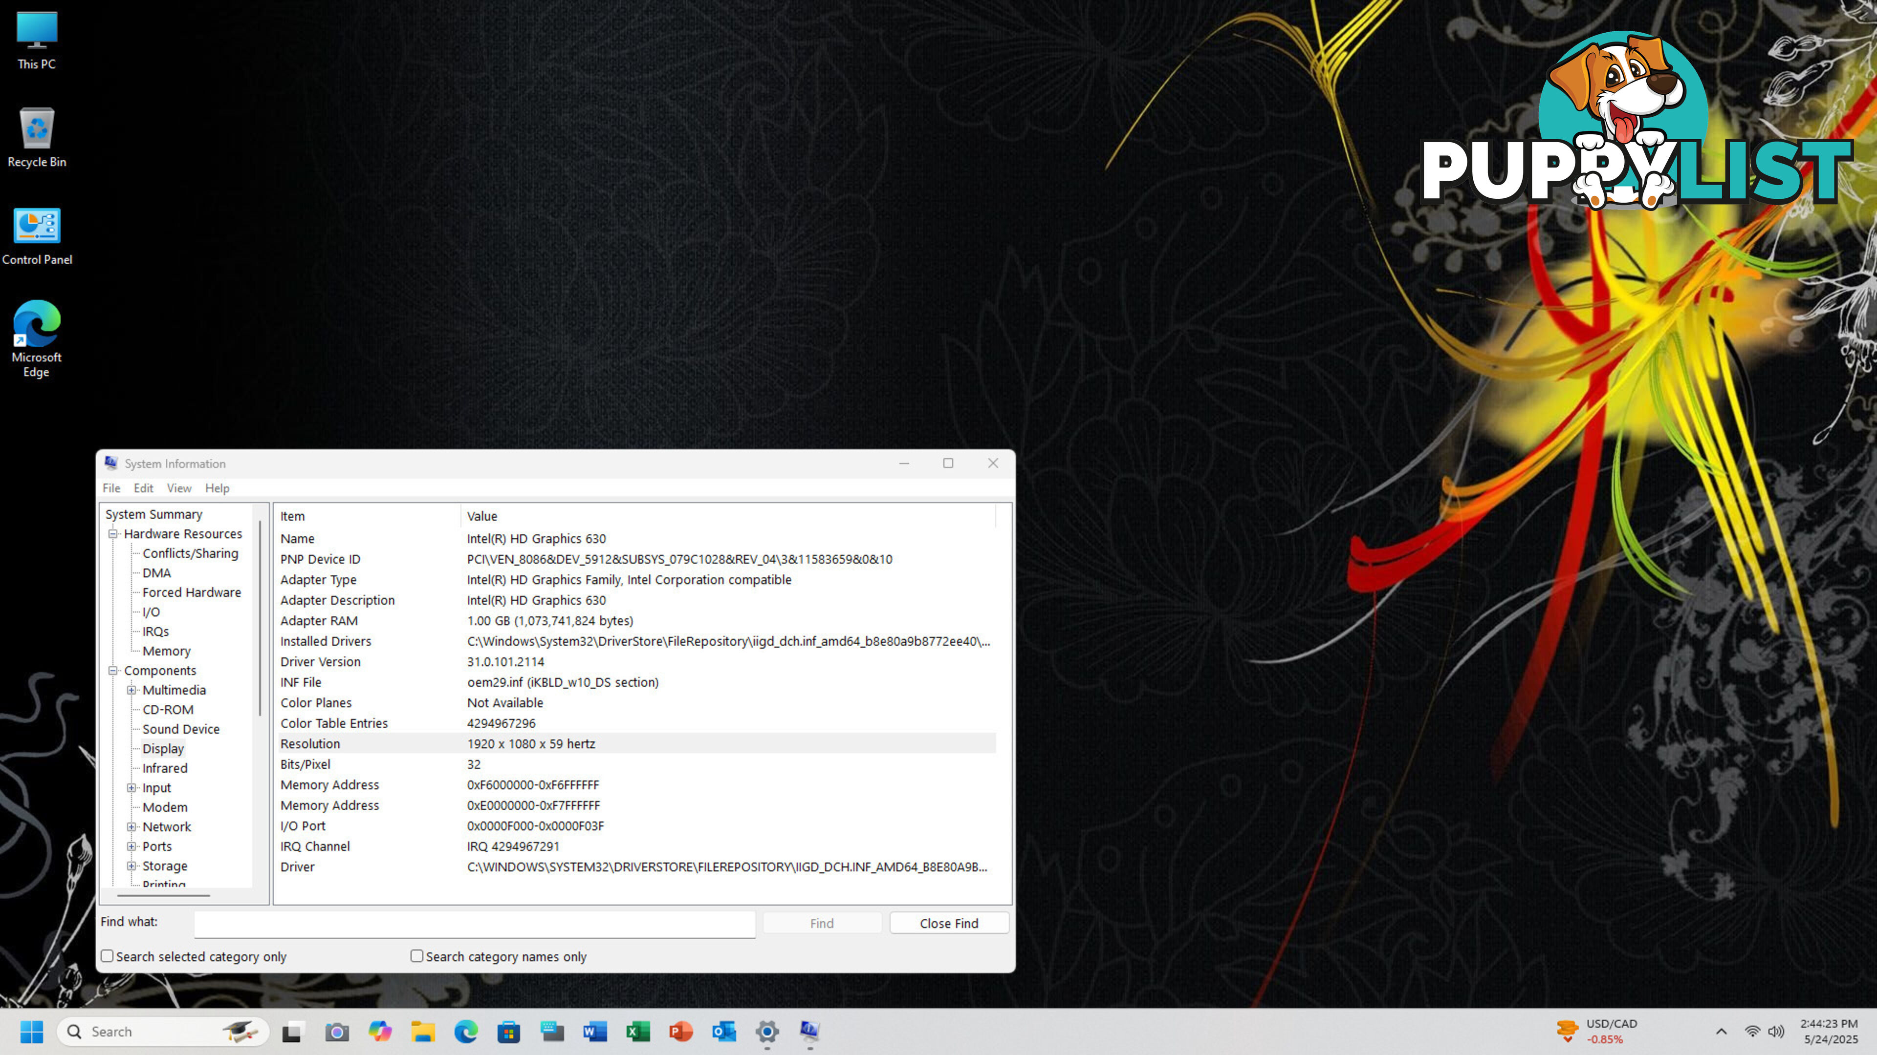Viewport: 1877px width, 1055px height.
Task: Open Task View on the taskbar
Action: (292, 1031)
